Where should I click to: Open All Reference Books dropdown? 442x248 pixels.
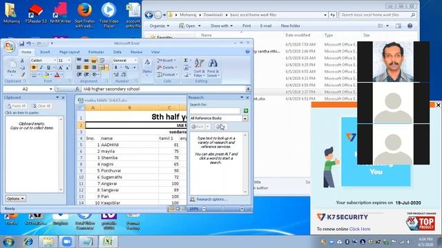pyautogui.click(x=245, y=118)
